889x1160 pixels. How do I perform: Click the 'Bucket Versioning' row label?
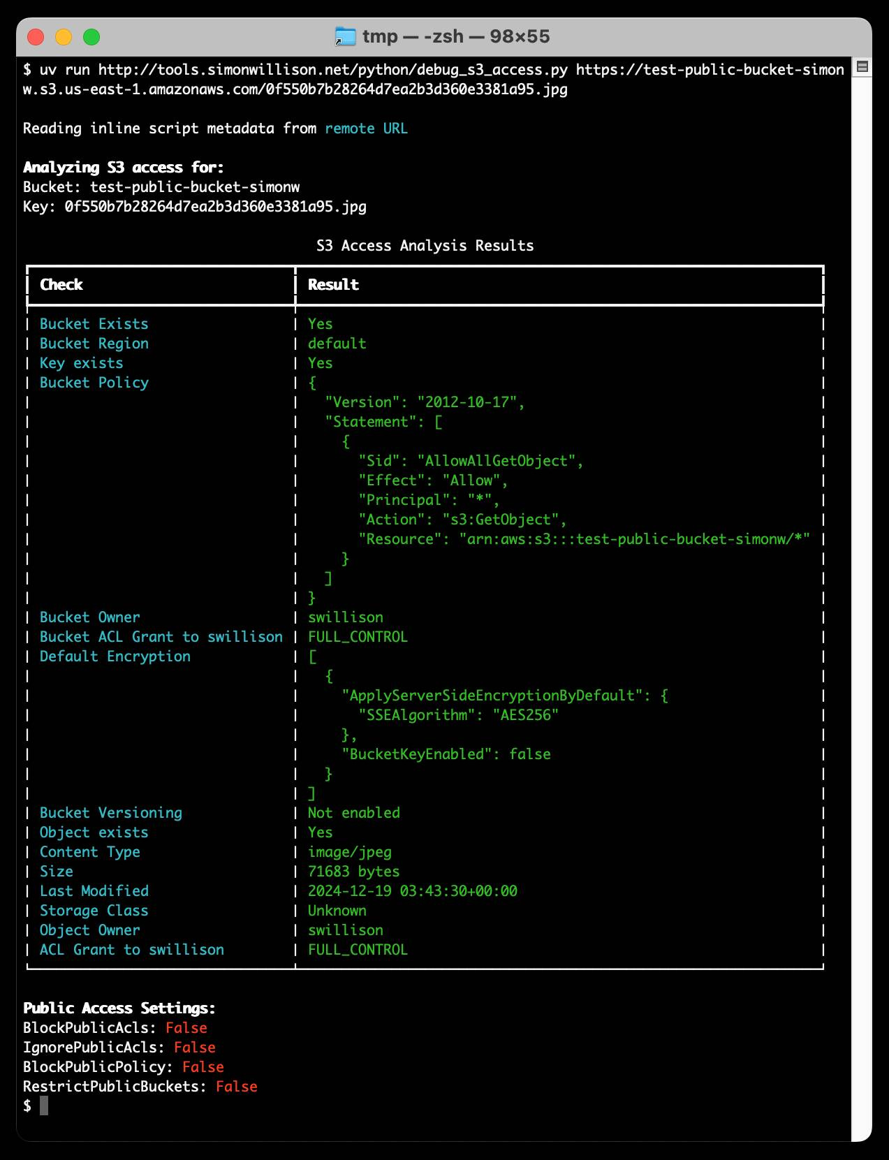coord(110,813)
